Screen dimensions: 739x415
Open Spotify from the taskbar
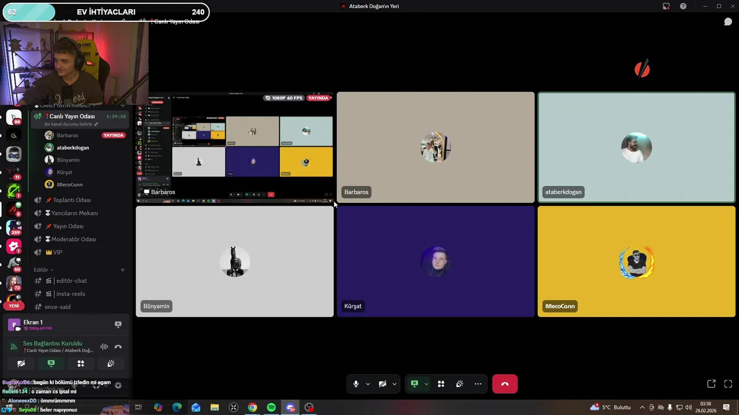pos(271,408)
